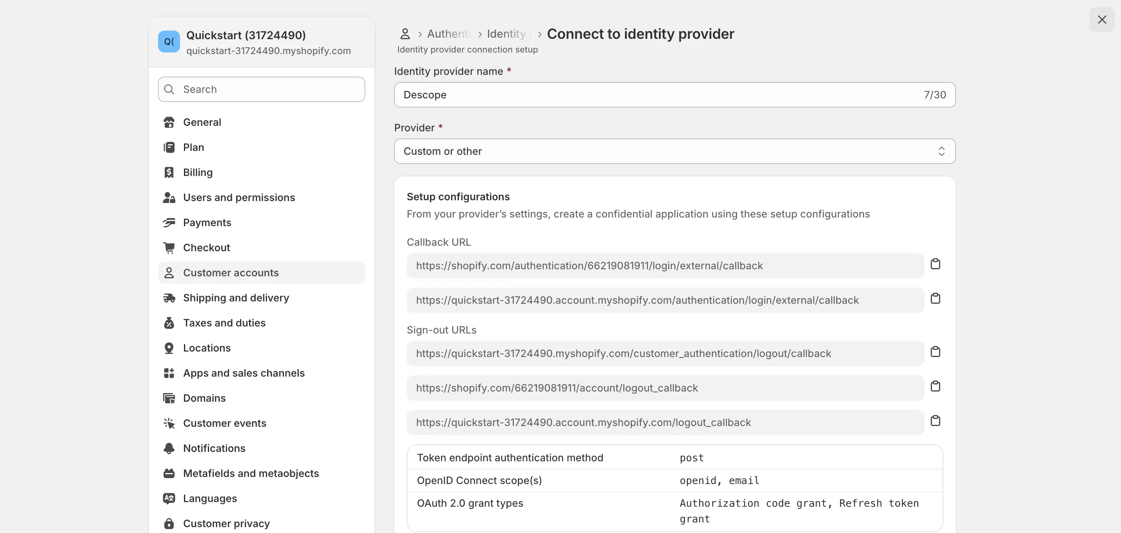Click the 'openid, email' scopes value
This screenshot has height=533, width=1121.
(719, 480)
